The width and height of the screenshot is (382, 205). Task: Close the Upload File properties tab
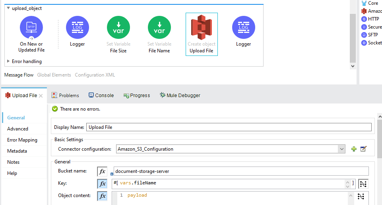[41, 96]
